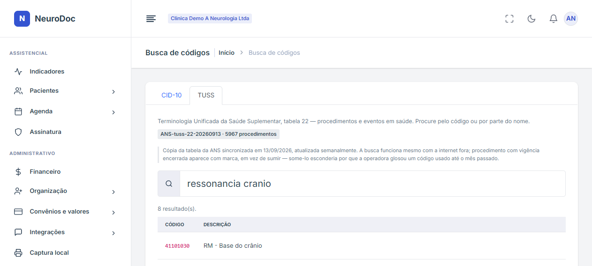Open the AN user avatar menu
The width and height of the screenshot is (592, 266).
(x=571, y=19)
